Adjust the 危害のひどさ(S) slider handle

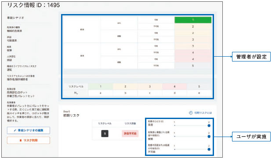[209, 126]
